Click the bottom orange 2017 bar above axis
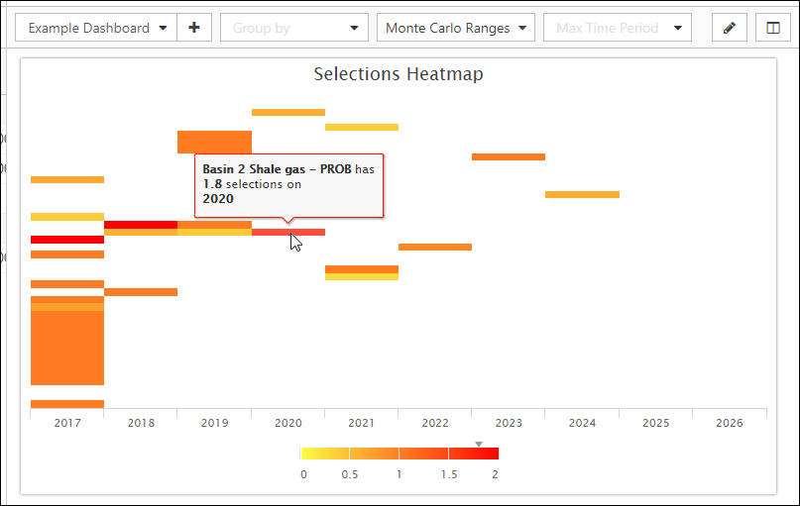 67,404
